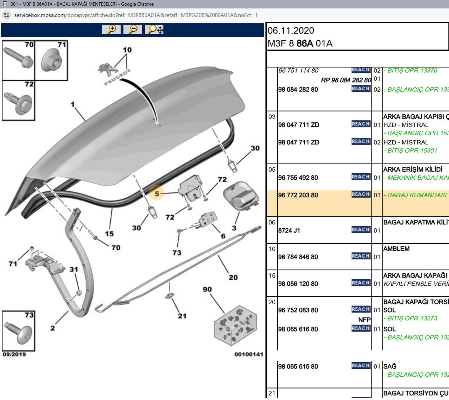
Task: Click the zoom and pan magnifier icon
Action: (x=155, y=29)
